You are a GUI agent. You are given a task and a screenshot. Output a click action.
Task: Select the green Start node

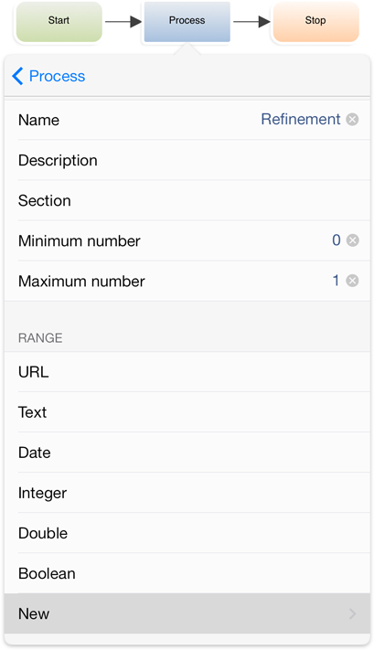click(59, 22)
